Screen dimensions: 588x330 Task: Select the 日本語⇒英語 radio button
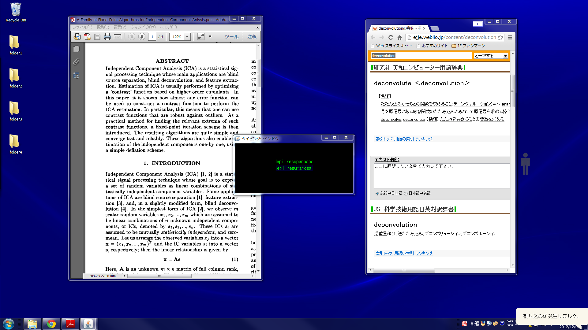coord(406,193)
